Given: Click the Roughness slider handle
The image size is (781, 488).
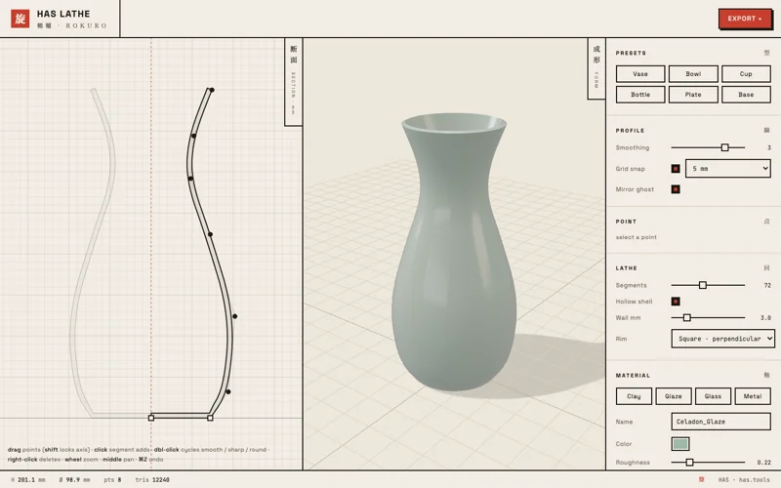Looking at the screenshot, I should (x=689, y=463).
